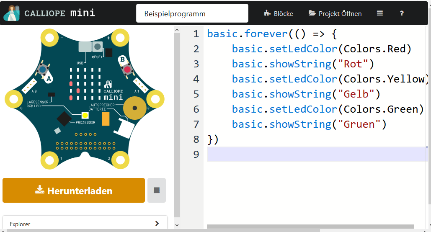Stop the simulator with the square button
Image resolution: width=431 pixels, height=232 pixels.
click(157, 190)
